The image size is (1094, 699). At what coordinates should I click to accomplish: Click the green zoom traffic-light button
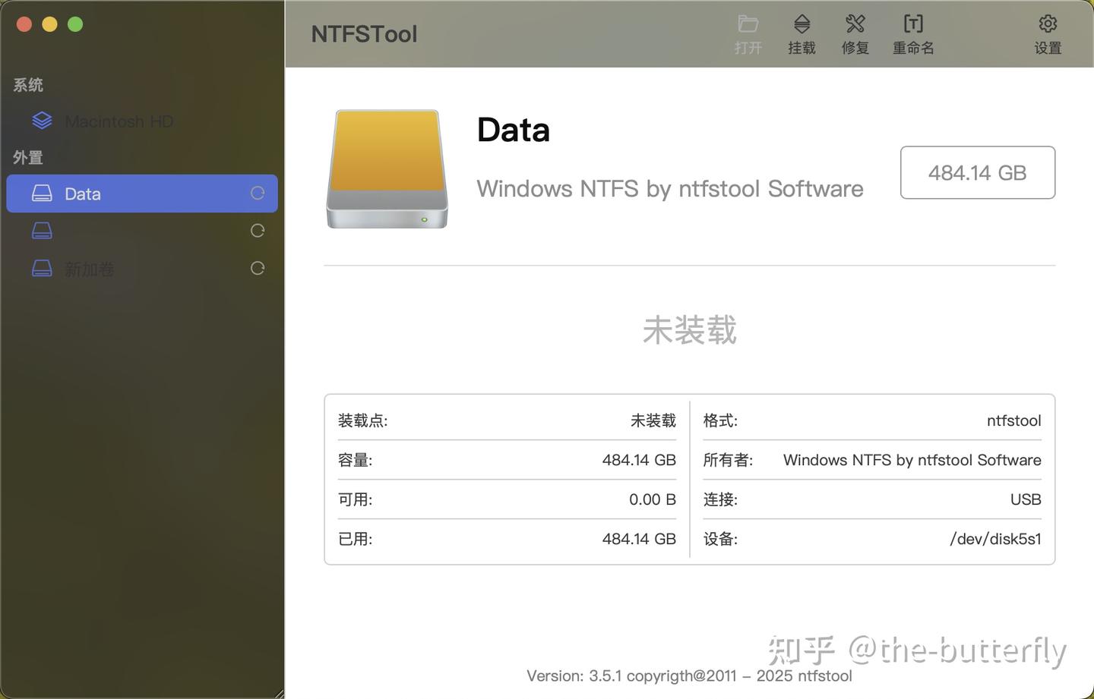(x=75, y=24)
